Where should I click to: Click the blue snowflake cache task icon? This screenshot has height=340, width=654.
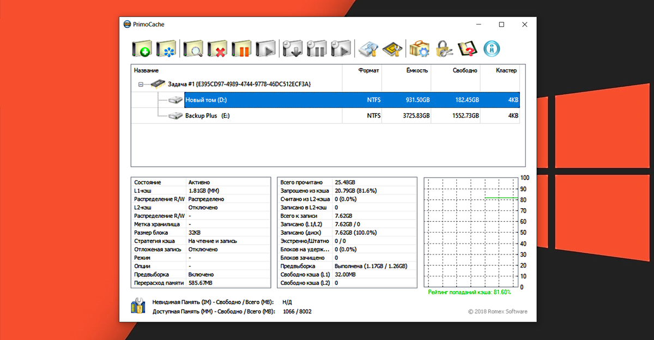(166, 48)
